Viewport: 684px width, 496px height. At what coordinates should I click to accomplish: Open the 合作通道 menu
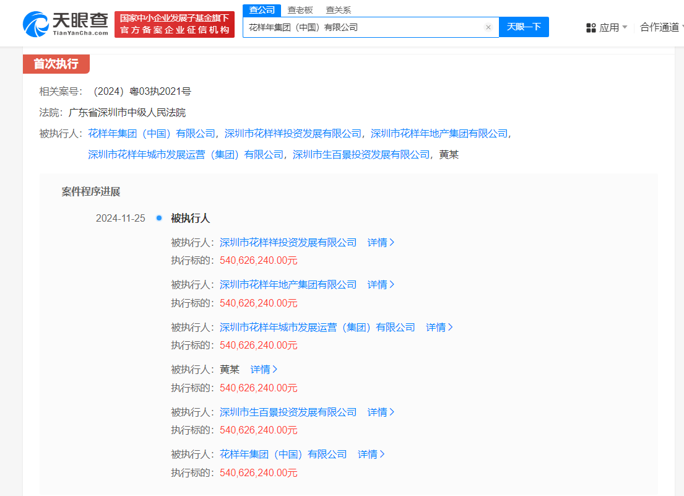(659, 27)
